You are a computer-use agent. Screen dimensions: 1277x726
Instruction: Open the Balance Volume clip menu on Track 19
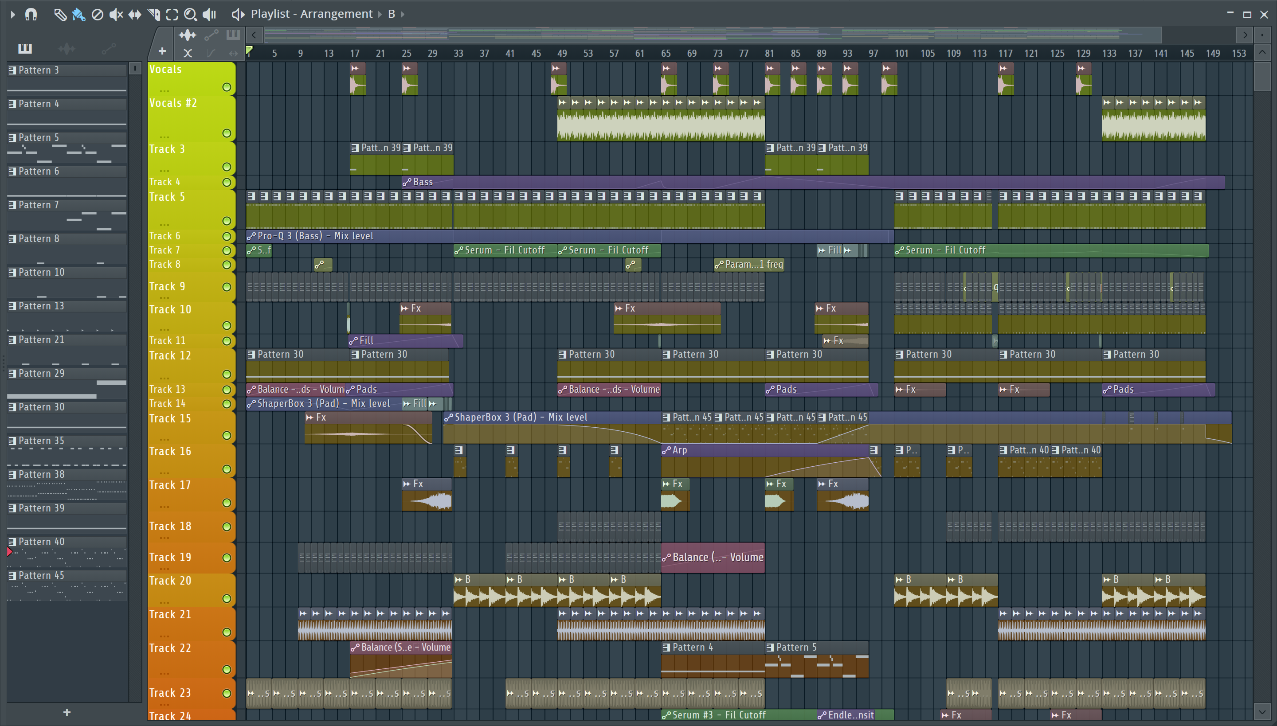(666, 558)
